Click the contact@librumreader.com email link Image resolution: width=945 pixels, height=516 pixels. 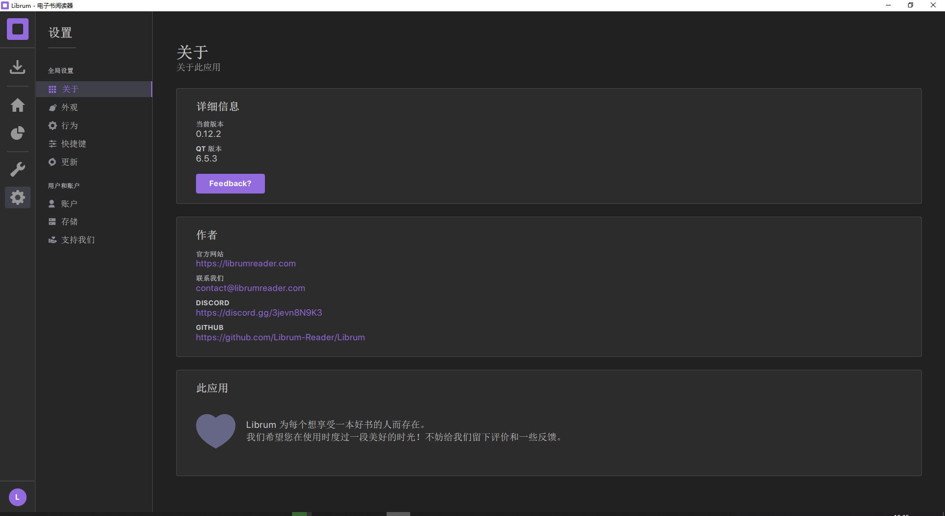click(250, 288)
